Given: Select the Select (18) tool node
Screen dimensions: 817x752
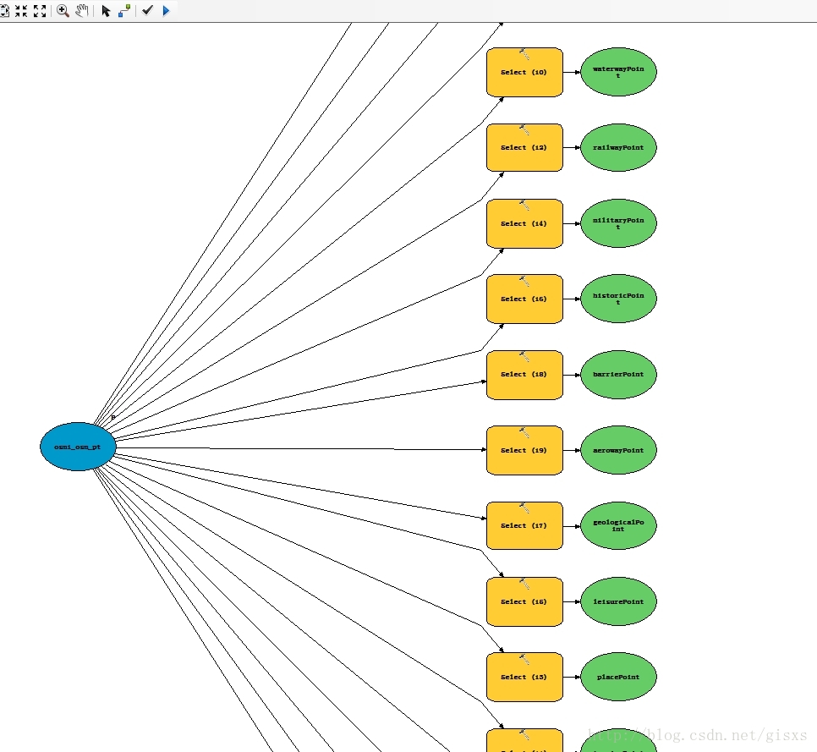Looking at the screenshot, I should pos(524,375).
